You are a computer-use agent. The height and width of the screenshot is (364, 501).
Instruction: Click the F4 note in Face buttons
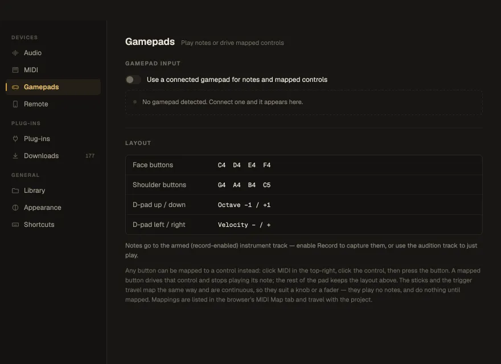[266, 165]
